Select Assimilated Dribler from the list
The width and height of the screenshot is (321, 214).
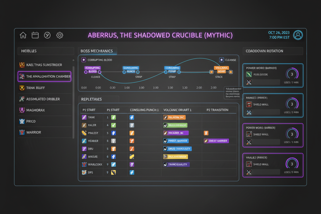[x=43, y=99]
